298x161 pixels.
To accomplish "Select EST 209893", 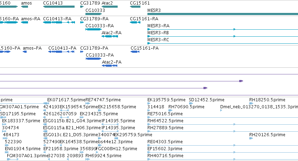I will coord(75,156).
